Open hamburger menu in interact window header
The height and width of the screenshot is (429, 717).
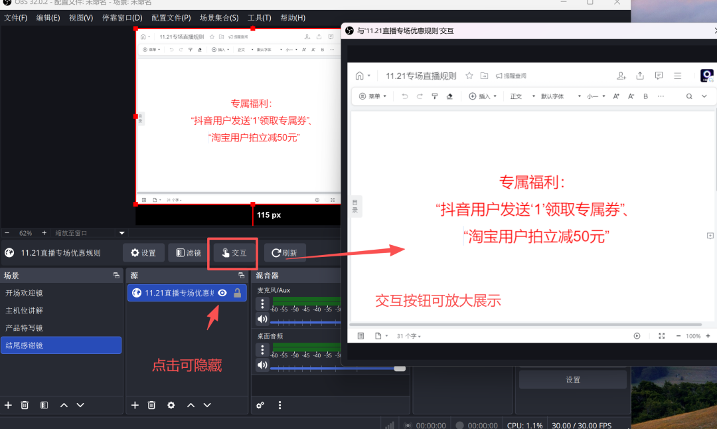(x=678, y=76)
